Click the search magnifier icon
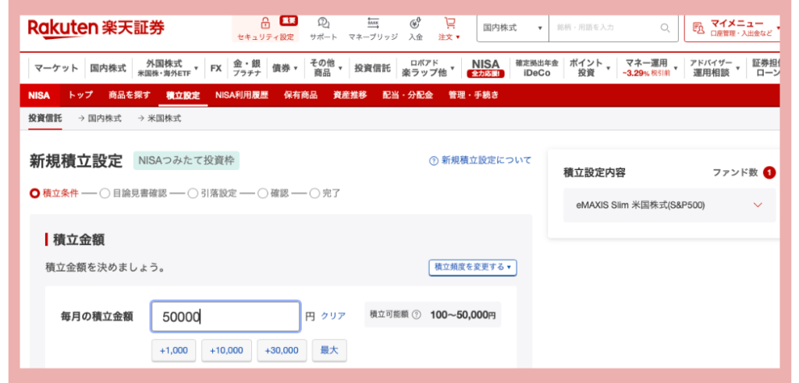 (x=665, y=27)
